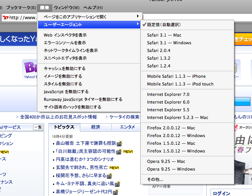
Task: Open 桜開花予想、さらに早まる headline
Action: (81, 175)
